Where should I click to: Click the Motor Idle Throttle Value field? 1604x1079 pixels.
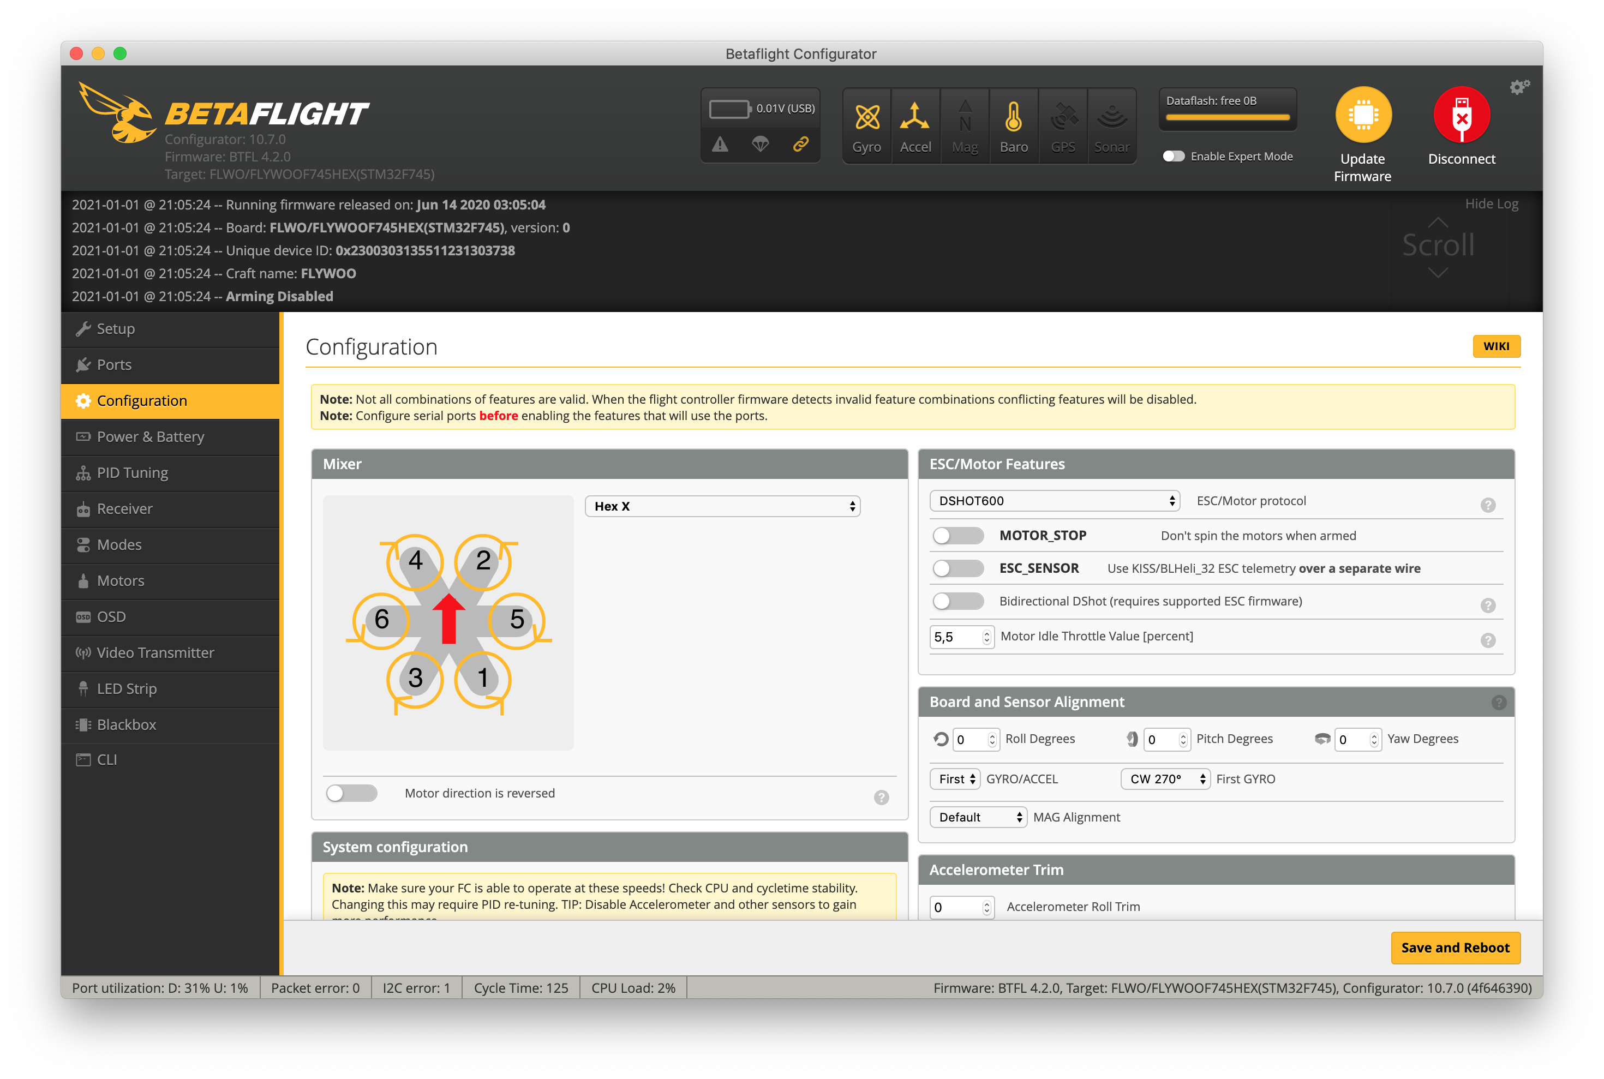point(961,637)
